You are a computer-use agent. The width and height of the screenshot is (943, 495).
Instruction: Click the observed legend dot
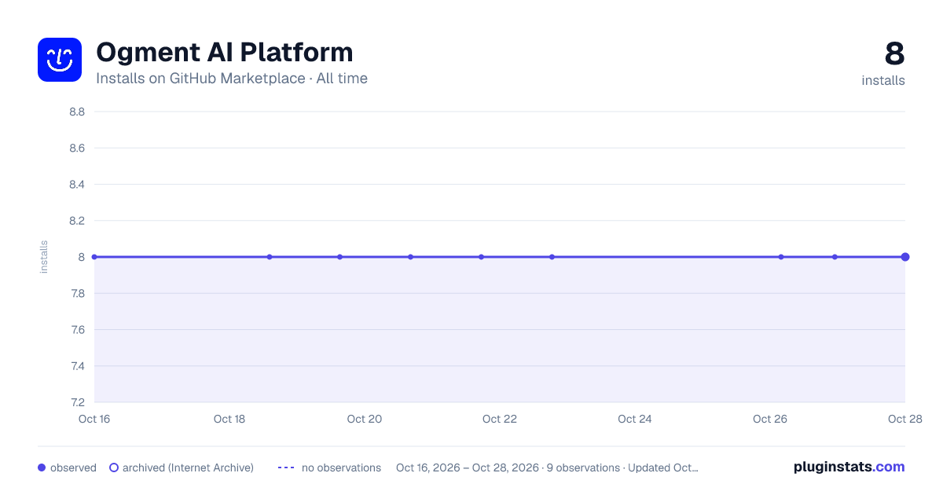click(42, 467)
